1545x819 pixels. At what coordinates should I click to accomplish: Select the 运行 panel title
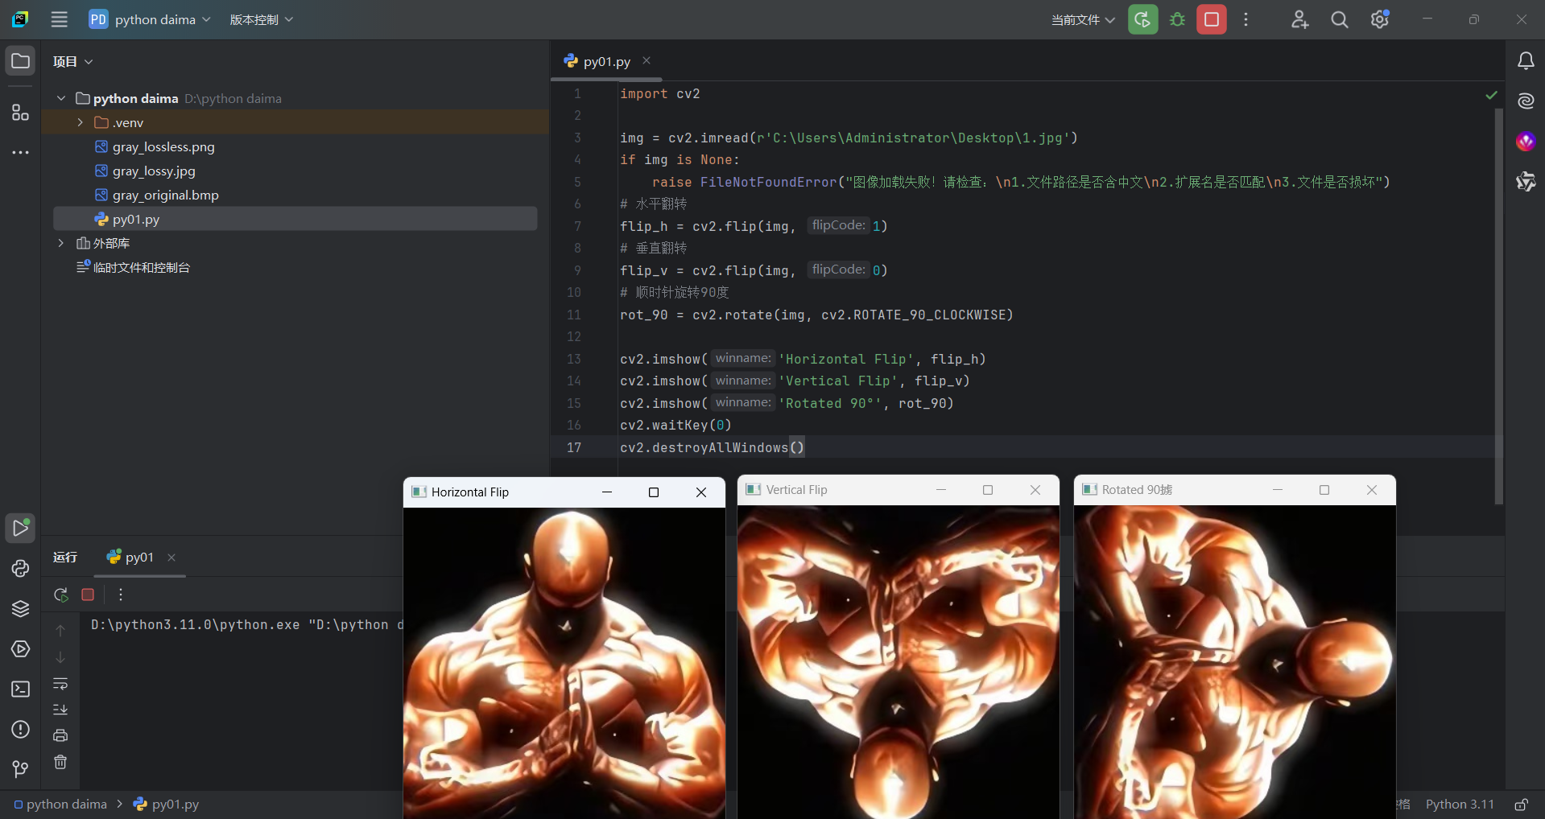coord(65,557)
